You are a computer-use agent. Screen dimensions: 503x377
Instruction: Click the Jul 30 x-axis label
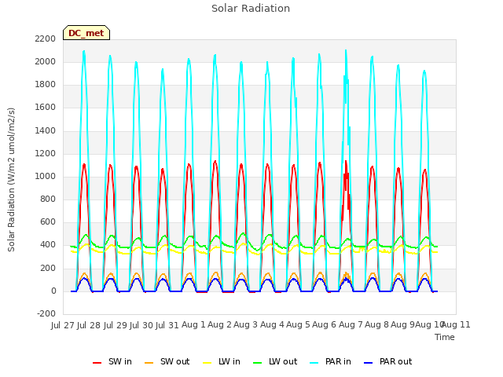(x=141, y=325)
